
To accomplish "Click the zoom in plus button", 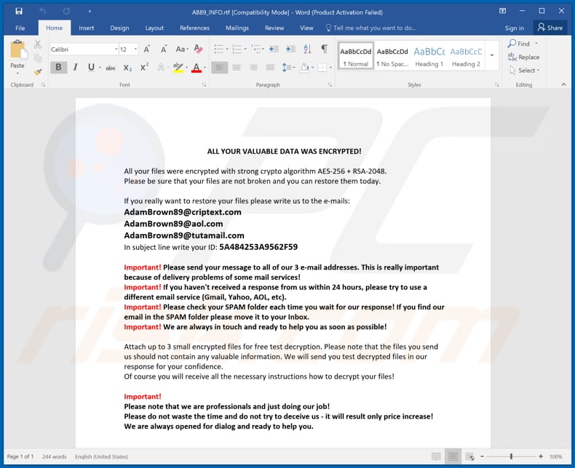I will (541, 456).
